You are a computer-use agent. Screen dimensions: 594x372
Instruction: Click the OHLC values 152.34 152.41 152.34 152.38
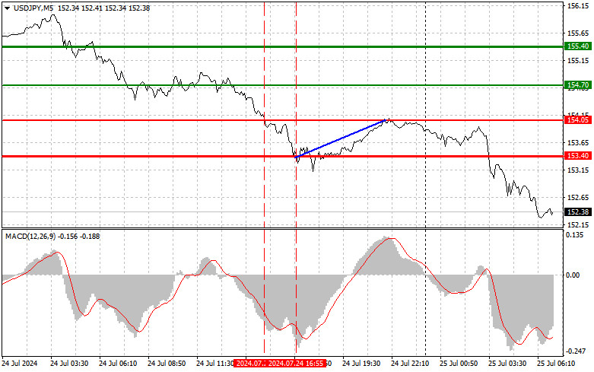point(103,8)
